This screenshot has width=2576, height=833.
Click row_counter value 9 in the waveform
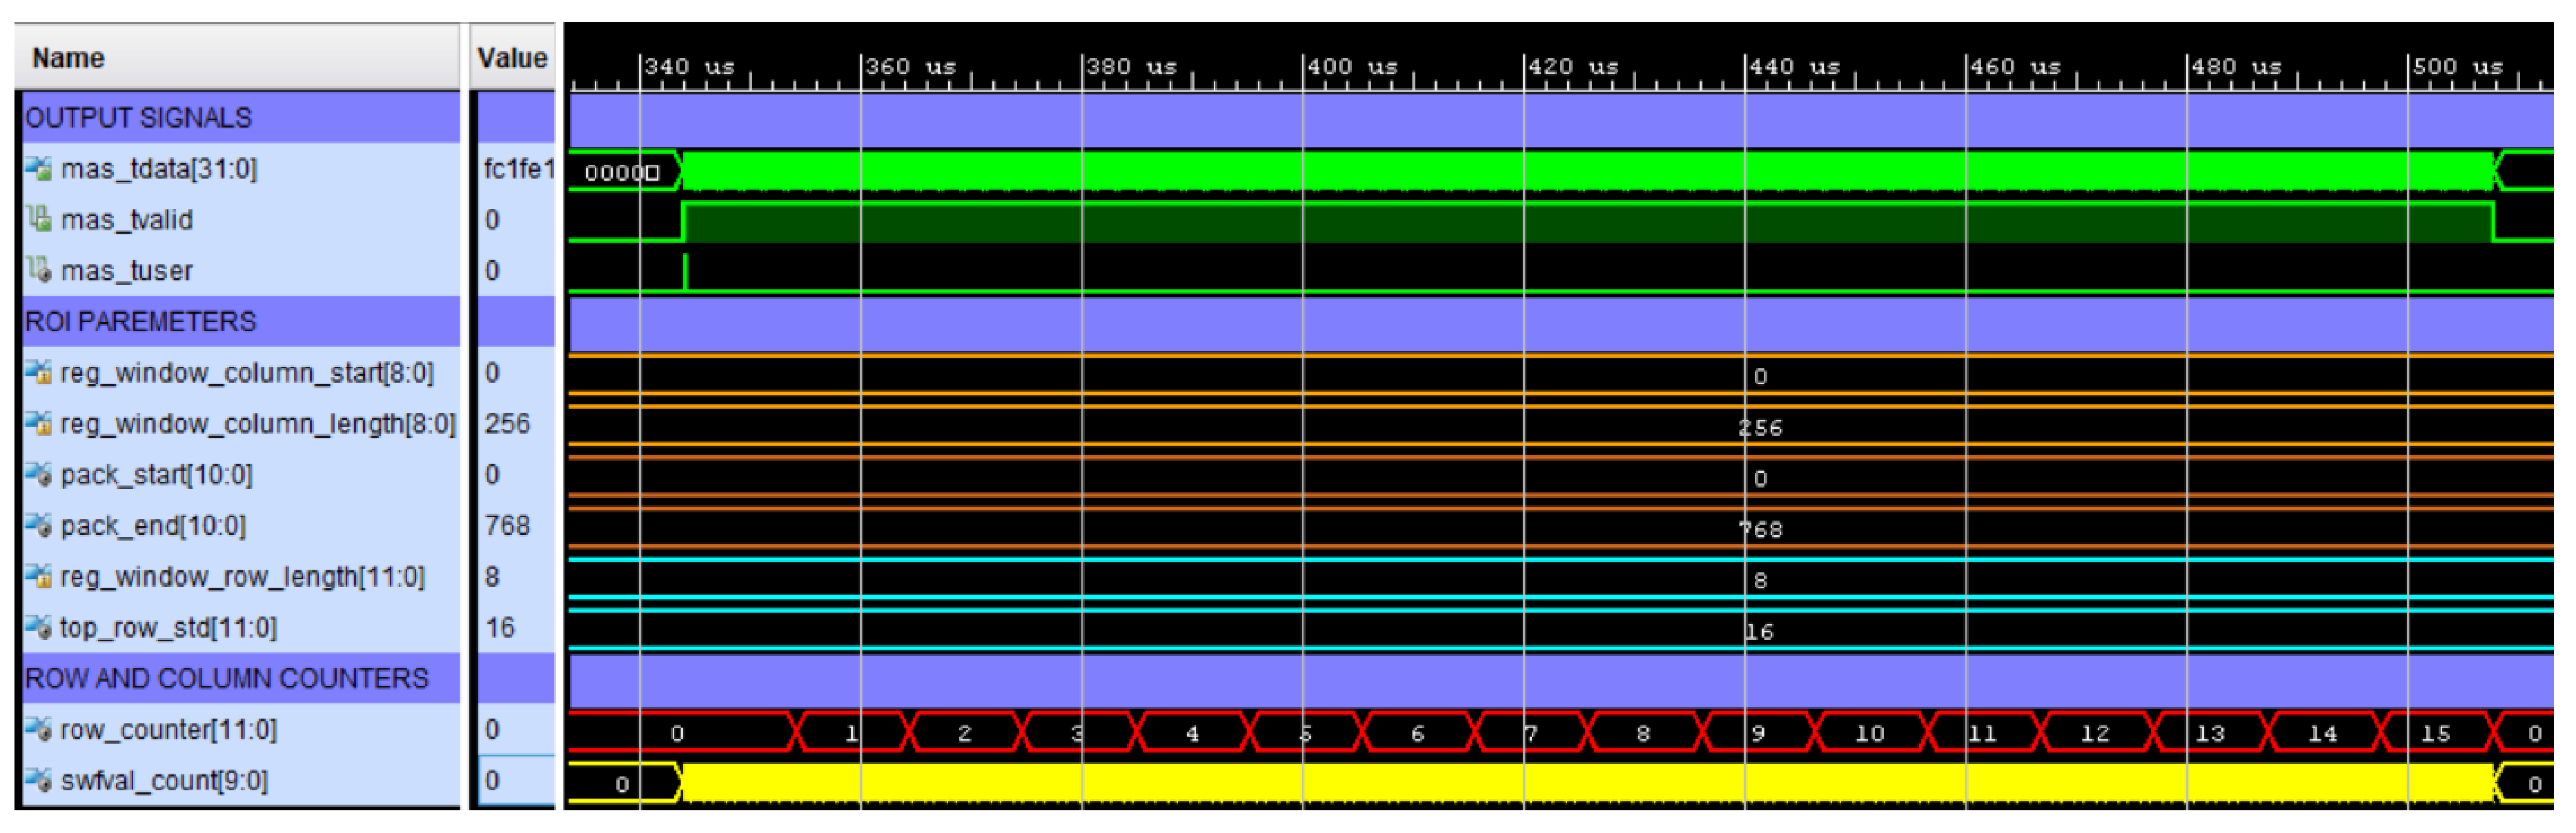pyautogui.click(x=1761, y=732)
